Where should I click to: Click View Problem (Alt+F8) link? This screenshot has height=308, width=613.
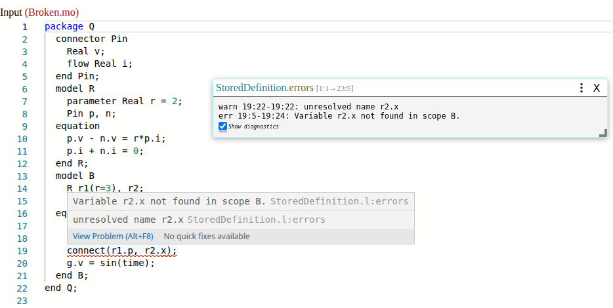pyautogui.click(x=113, y=236)
